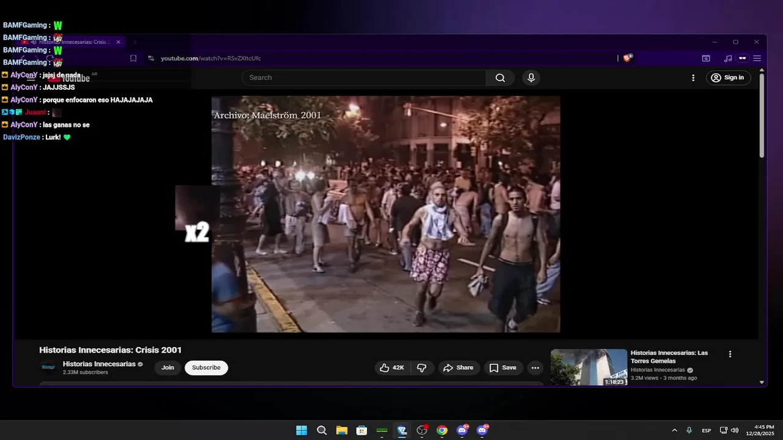
Task: Minimize the browser window
Action: pos(714,42)
